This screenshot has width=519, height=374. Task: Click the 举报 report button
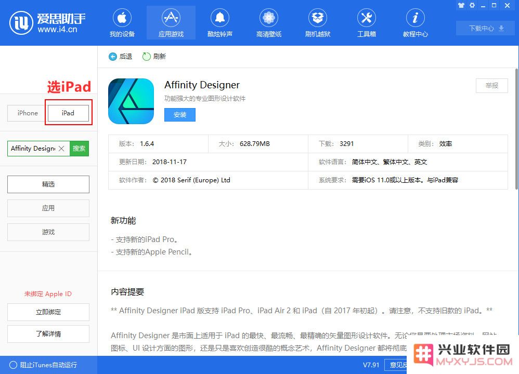click(x=491, y=86)
